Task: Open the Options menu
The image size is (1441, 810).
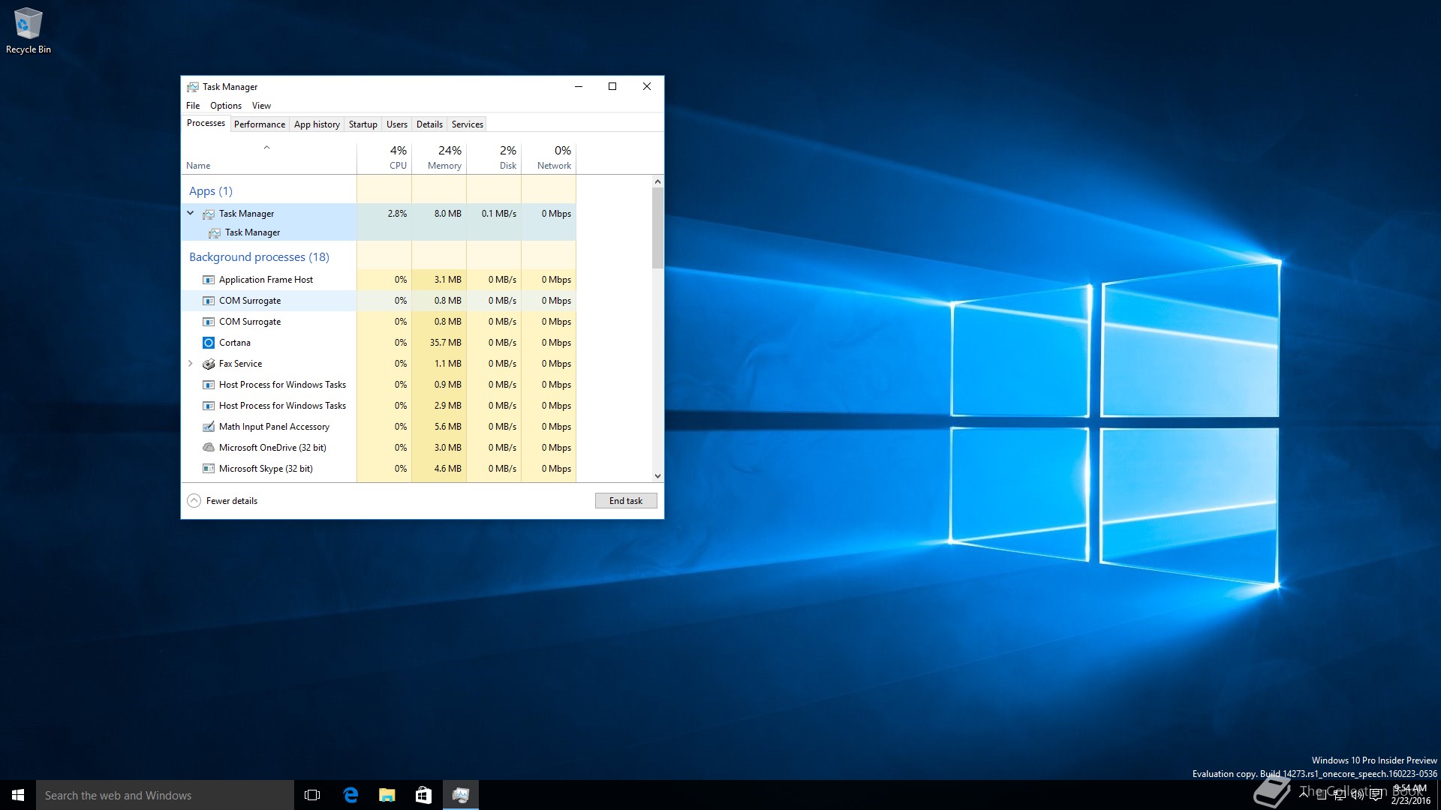Action: click(x=225, y=106)
